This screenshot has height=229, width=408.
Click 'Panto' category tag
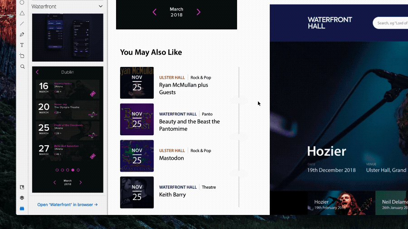point(207,114)
